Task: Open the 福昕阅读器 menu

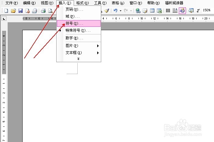Action: [174, 3]
